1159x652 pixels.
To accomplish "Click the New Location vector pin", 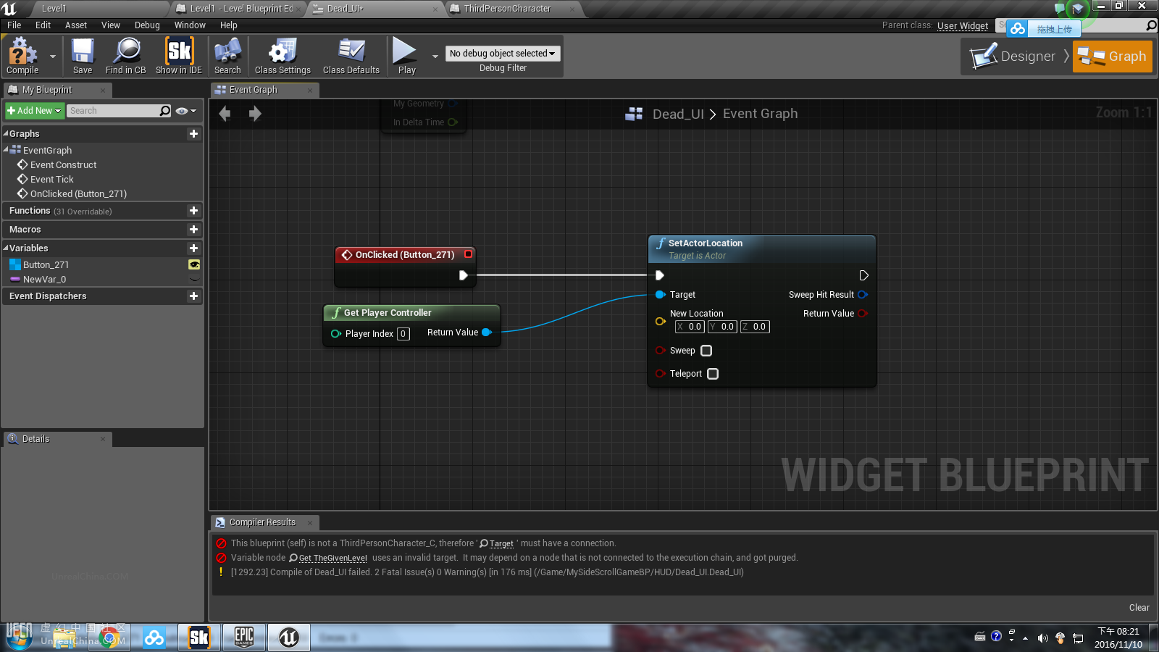I will [660, 321].
